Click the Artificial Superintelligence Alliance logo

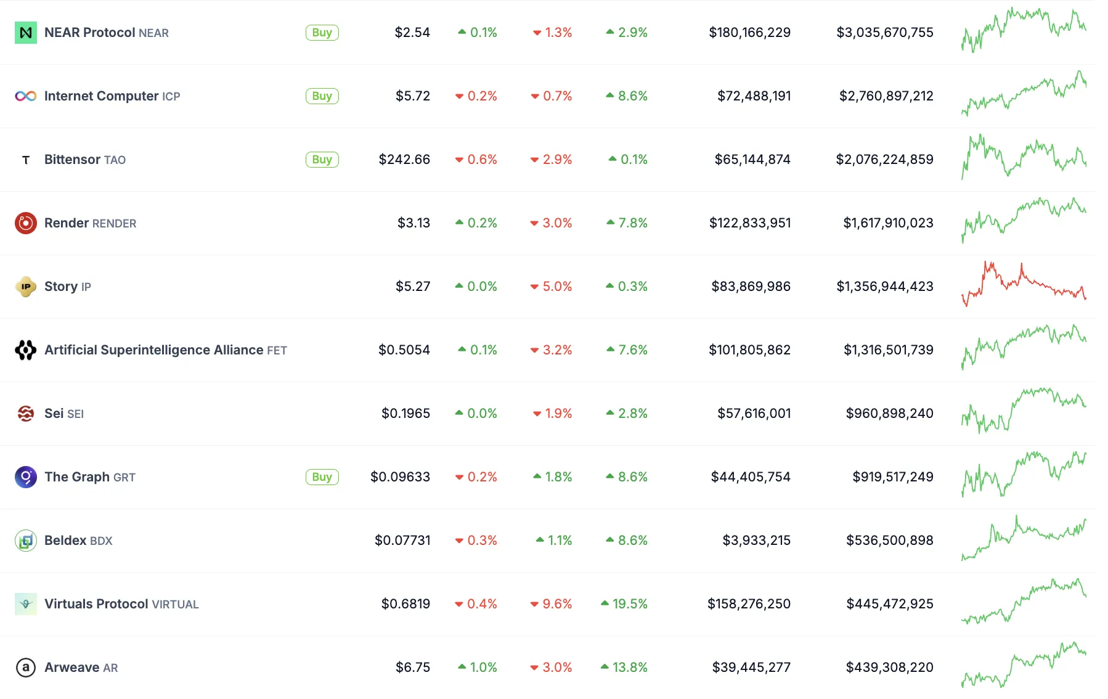point(25,350)
